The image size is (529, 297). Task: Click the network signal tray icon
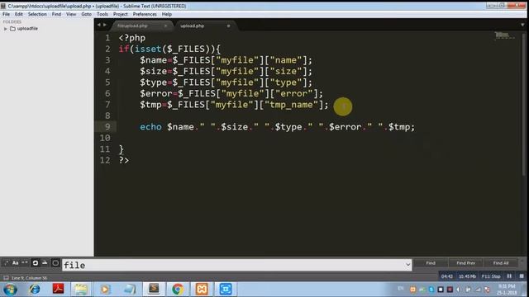tap(478, 290)
